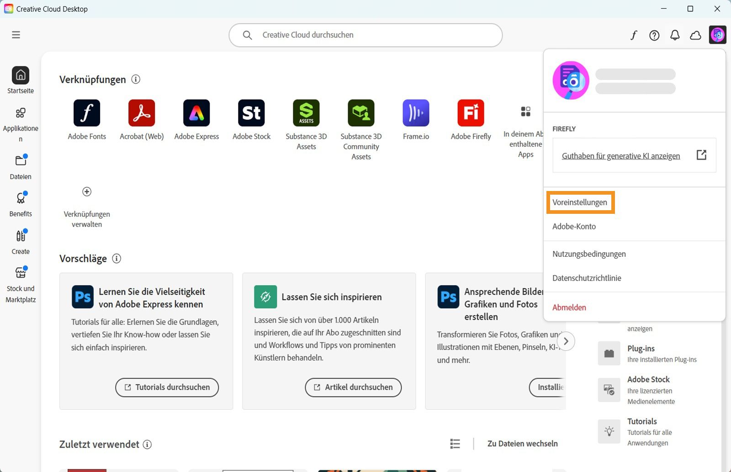Click the Photoshop icon on the Express card
The image size is (731, 472).
point(83,297)
